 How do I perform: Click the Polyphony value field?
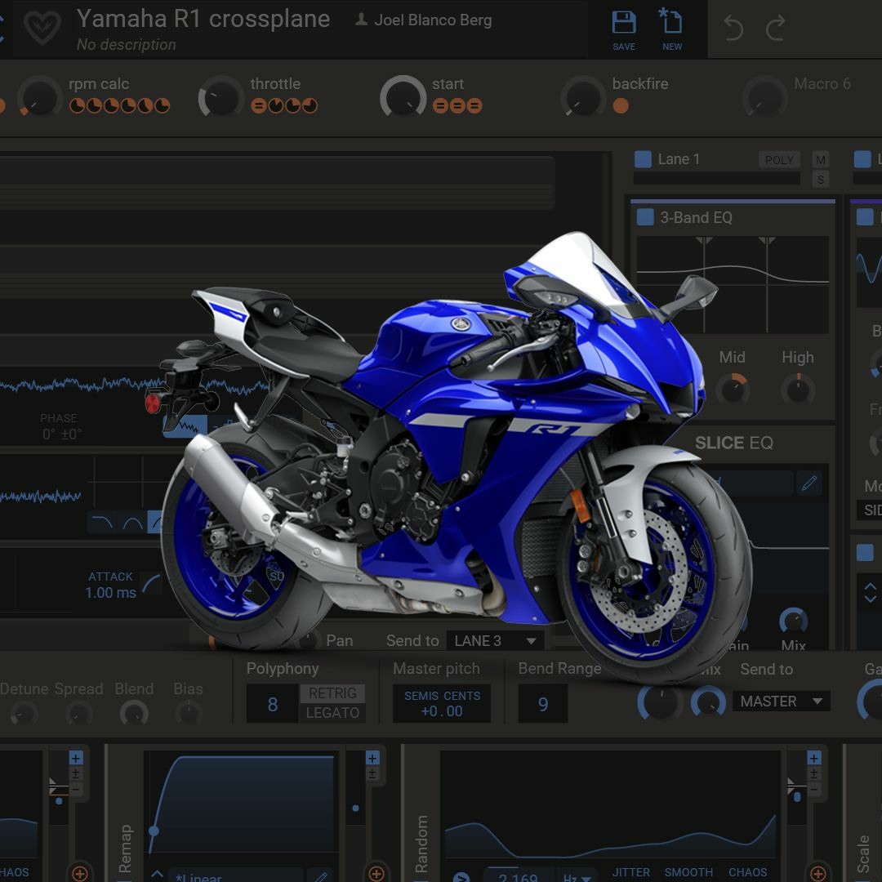(272, 703)
